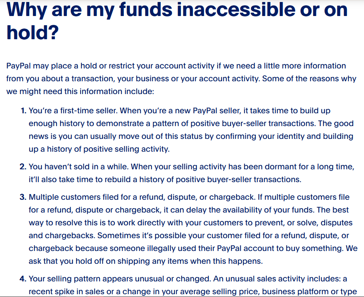Click list number 1 marker
The height and width of the screenshot is (297, 364).
click(x=23, y=110)
